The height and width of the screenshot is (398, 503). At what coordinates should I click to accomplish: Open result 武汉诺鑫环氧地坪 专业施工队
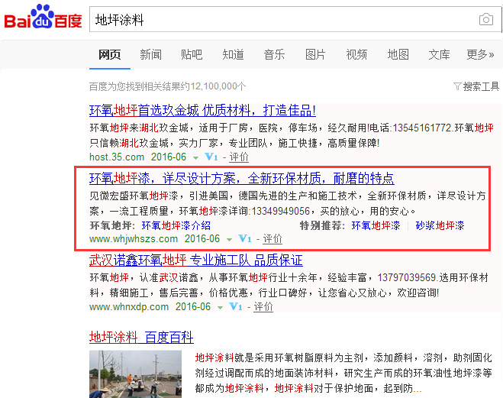pyautogui.click(x=196, y=260)
